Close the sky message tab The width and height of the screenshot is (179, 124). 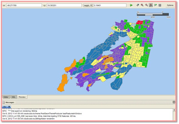9,107
